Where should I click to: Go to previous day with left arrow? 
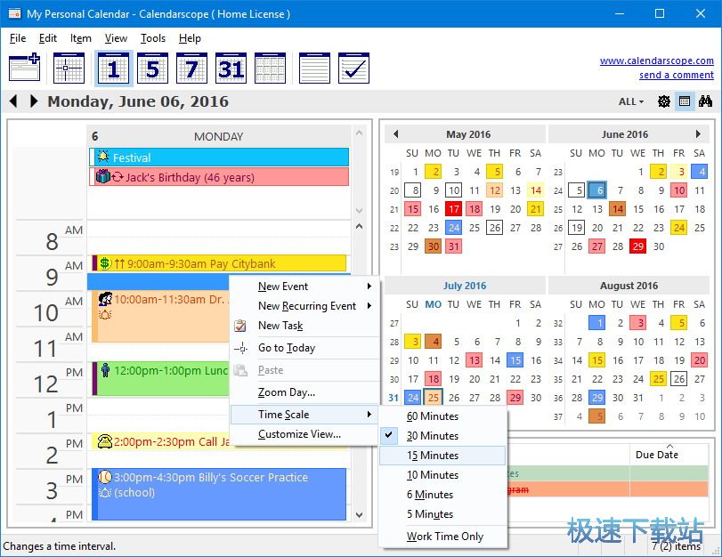pos(13,101)
